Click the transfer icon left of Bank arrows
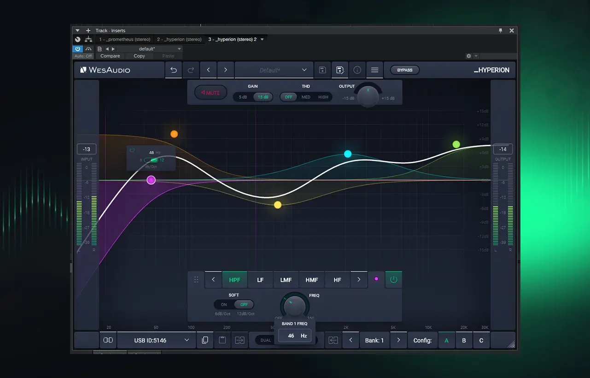Image resolution: width=590 pixels, height=378 pixels. (x=333, y=340)
